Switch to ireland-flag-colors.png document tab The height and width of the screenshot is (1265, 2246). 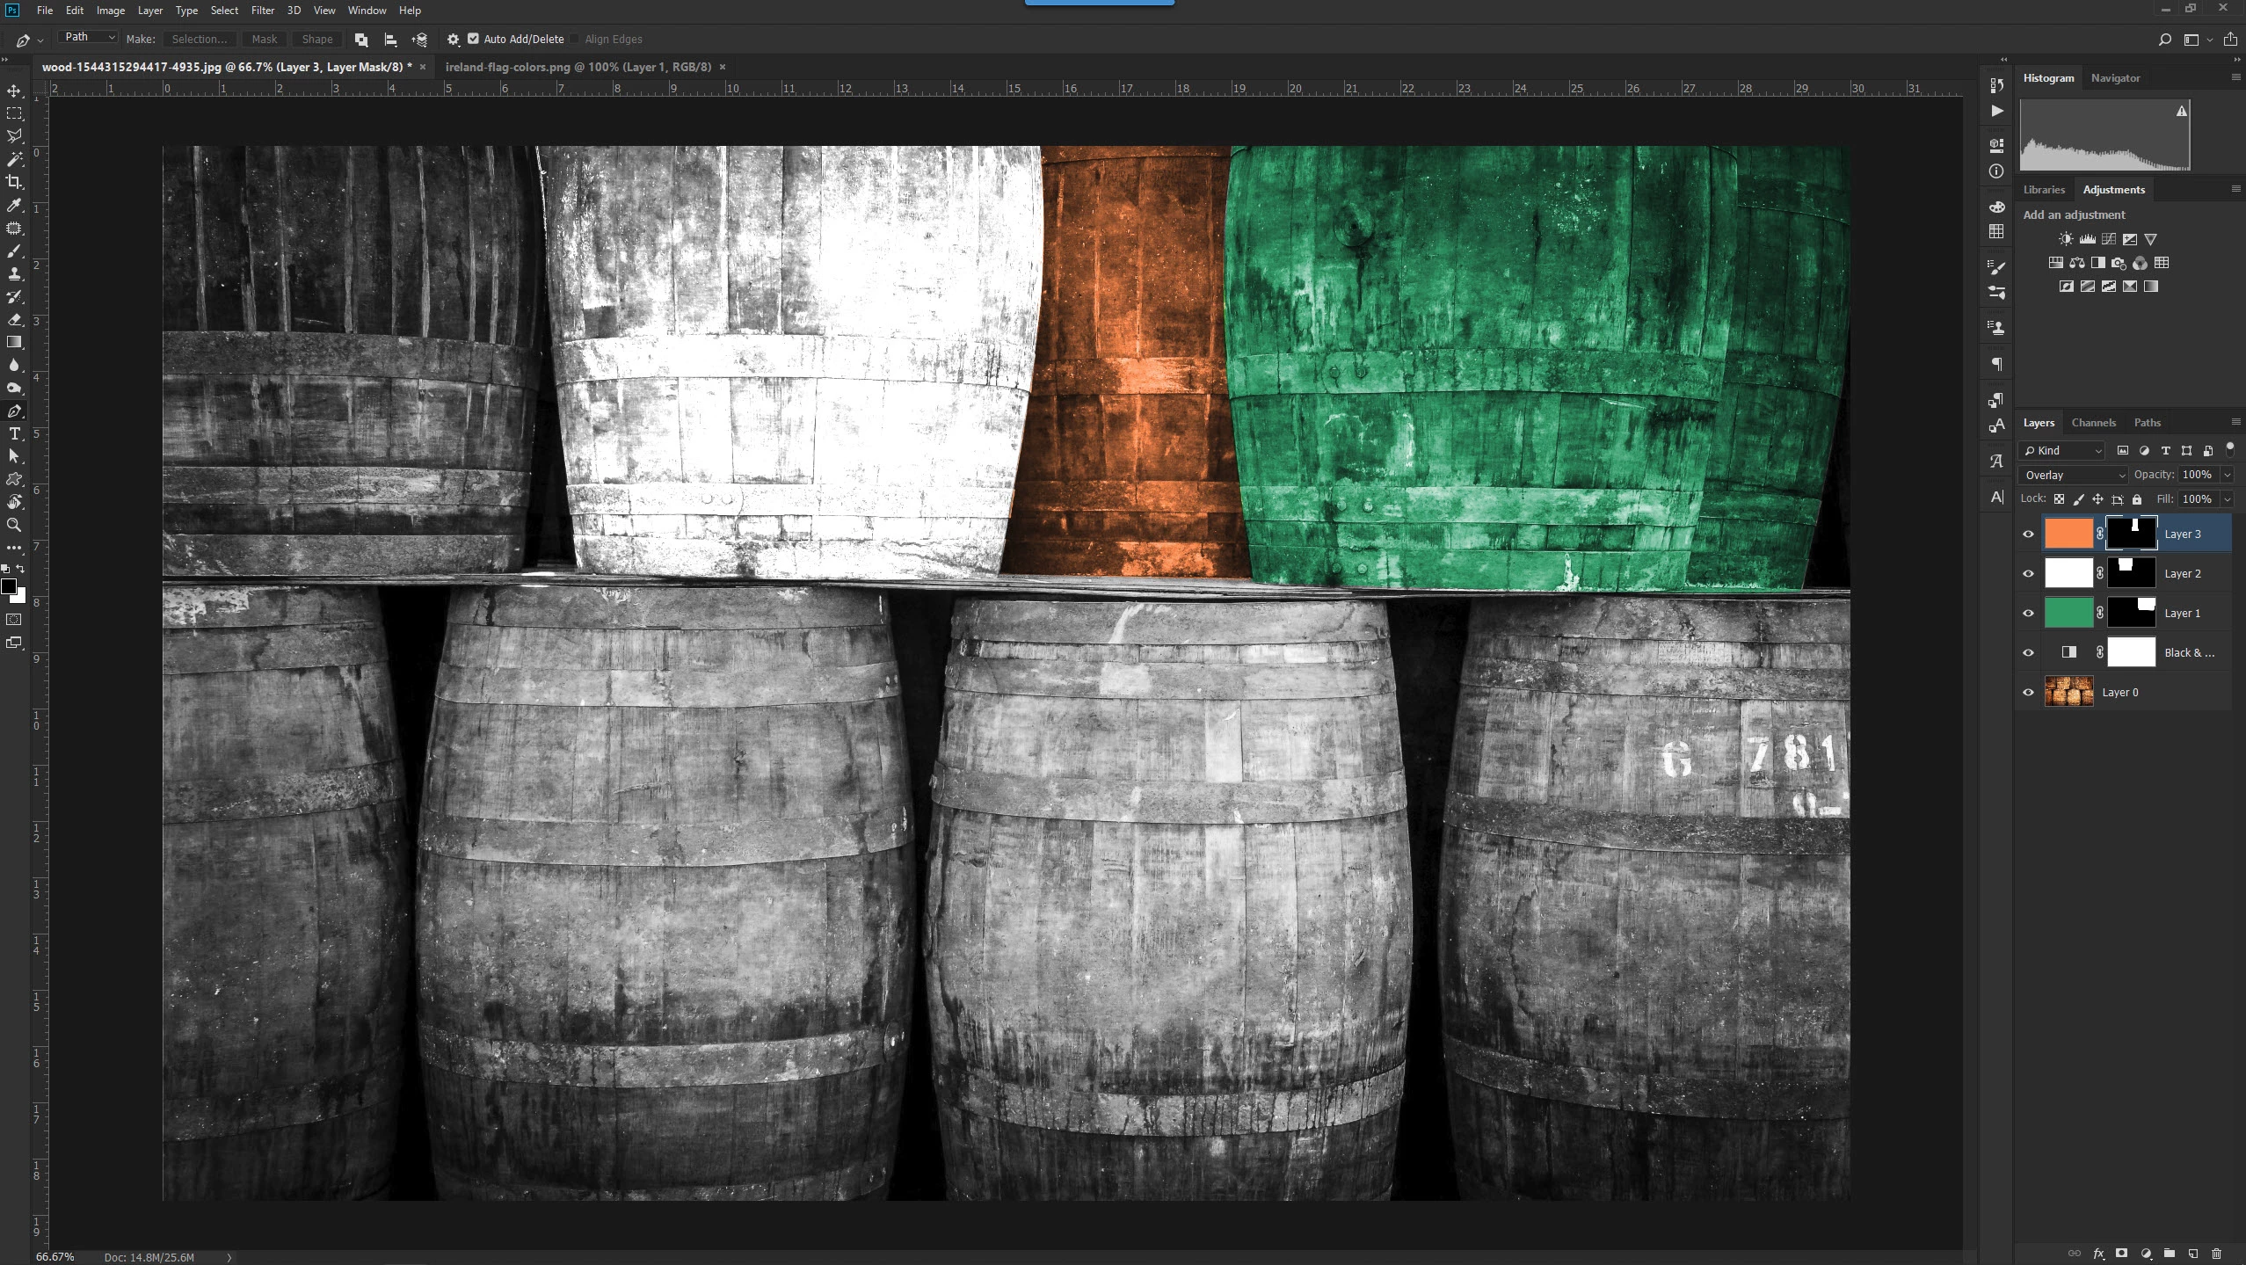tap(578, 67)
